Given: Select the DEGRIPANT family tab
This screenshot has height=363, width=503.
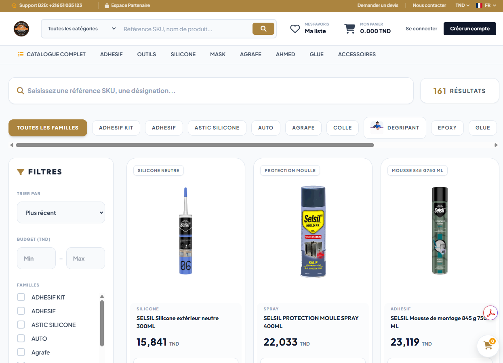Looking at the screenshot, I should [x=395, y=128].
